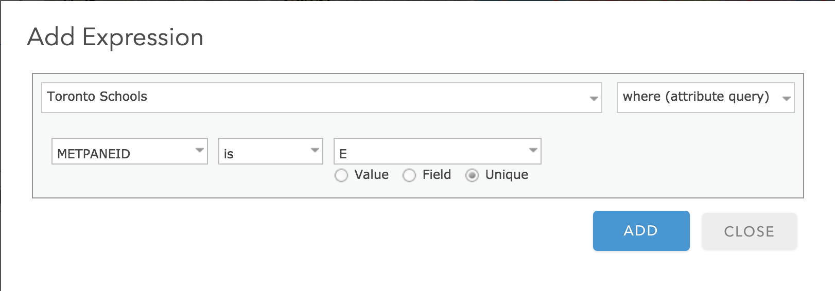Open the unique value list showing E
This screenshot has width=835, height=291.
[438, 151]
